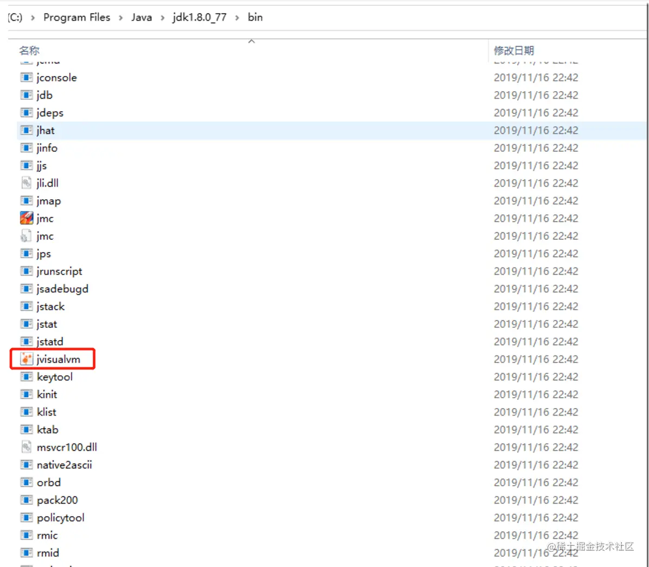Sort by 名称 column header
This screenshot has height=567, width=649.
tap(29, 50)
